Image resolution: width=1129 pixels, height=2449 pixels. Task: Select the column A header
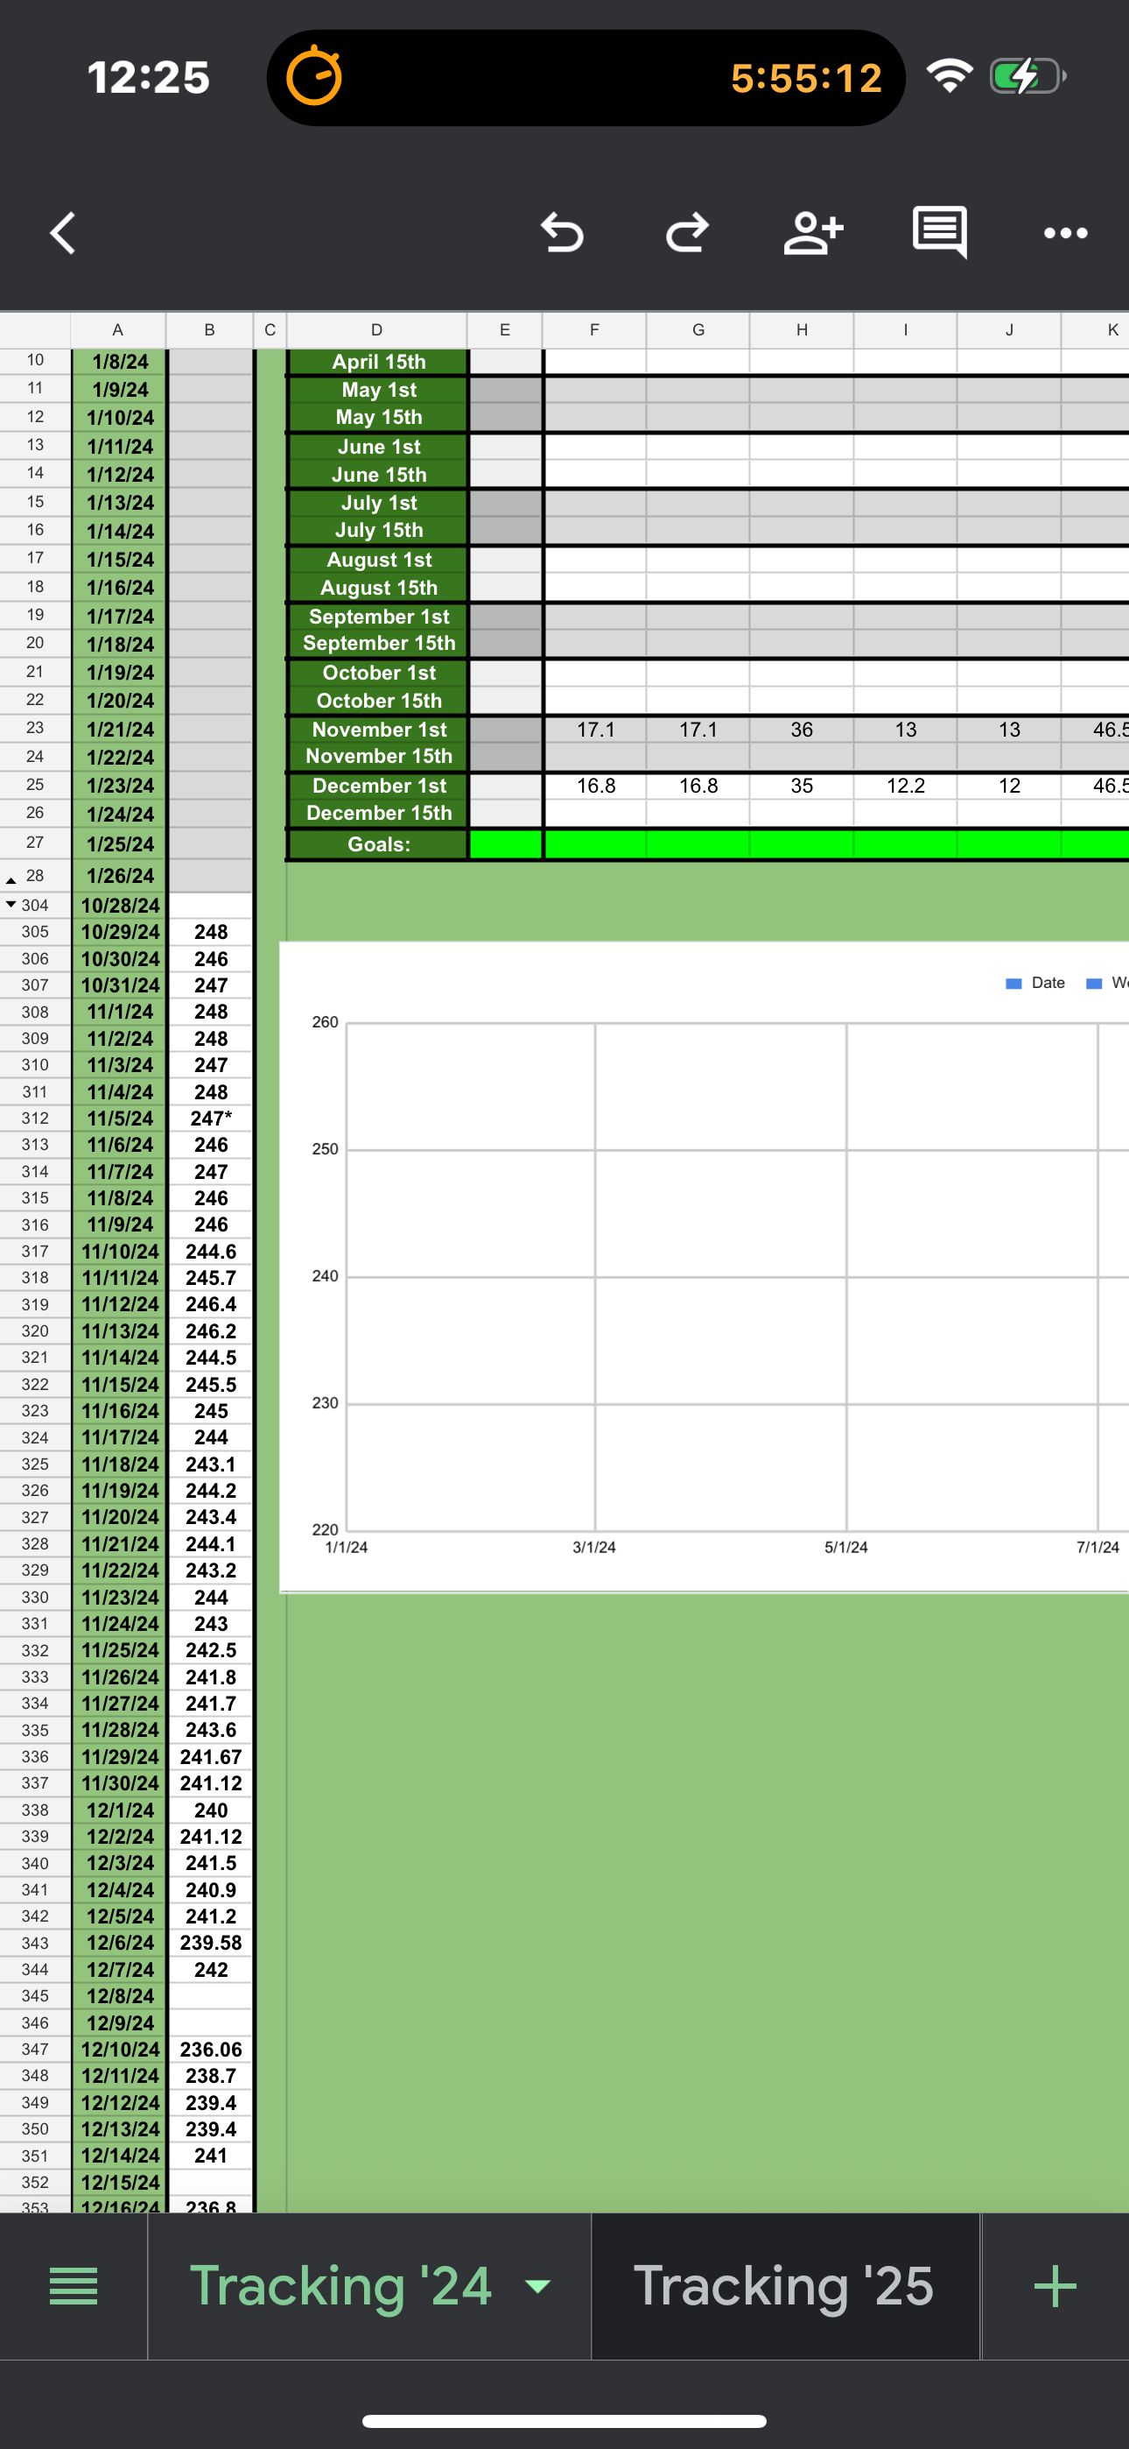(x=118, y=330)
